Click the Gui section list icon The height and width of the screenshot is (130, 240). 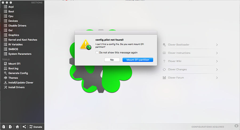point(6,30)
